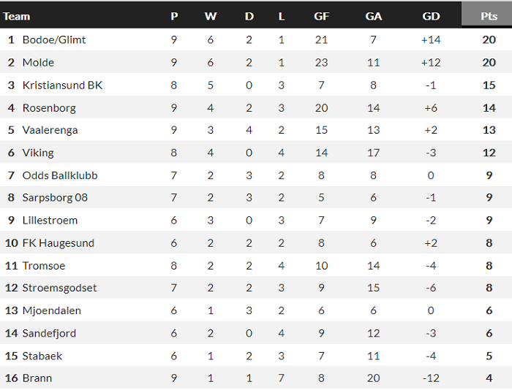512x390 pixels.
Task: Click Viking team name
Action: (x=38, y=153)
